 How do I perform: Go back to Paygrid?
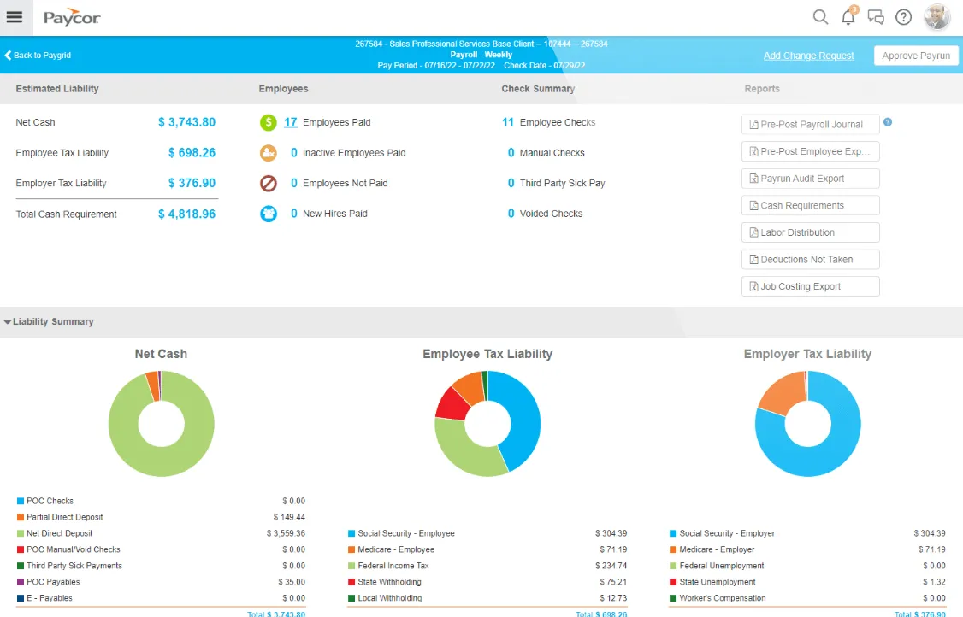[x=38, y=56]
